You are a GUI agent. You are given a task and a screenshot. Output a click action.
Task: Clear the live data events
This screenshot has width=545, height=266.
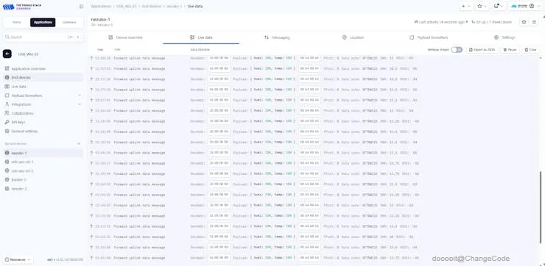531,50
